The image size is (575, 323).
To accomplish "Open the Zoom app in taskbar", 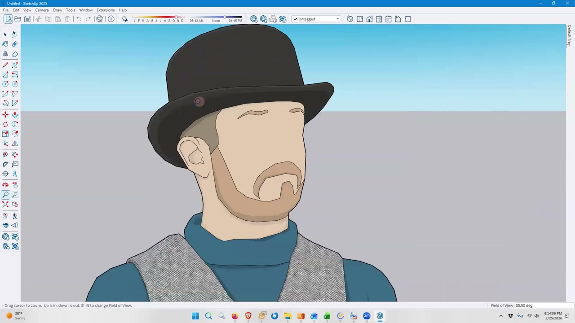I will (367, 316).
